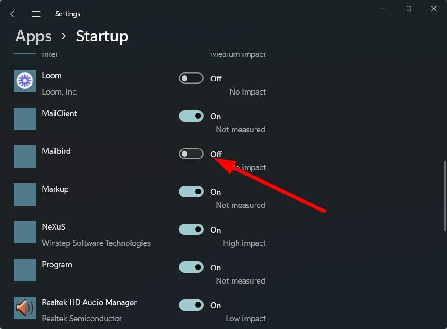The width and height of the screenshot is (447, 329).
Task: Click the Loom app icon
Action: (x=24, y=81)
